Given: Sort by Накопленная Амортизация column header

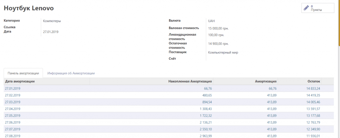Looking at the screenshot, I should [x=151, y=81].
